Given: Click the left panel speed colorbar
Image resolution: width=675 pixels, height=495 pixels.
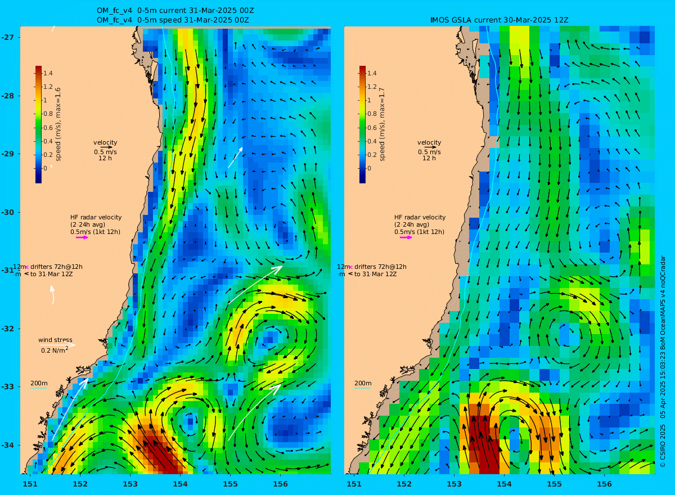Looking at the screenshot, I should pyautogui.click(x=38, y=124).
